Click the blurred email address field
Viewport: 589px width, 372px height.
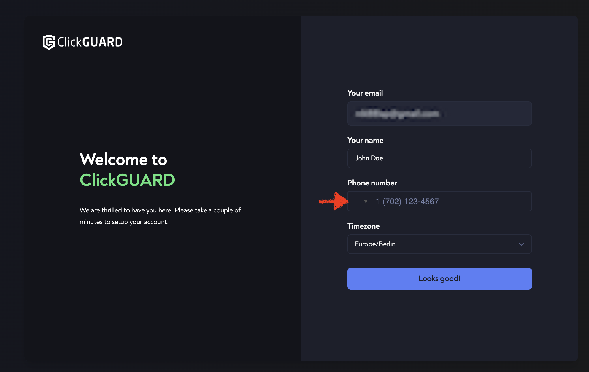439,113
